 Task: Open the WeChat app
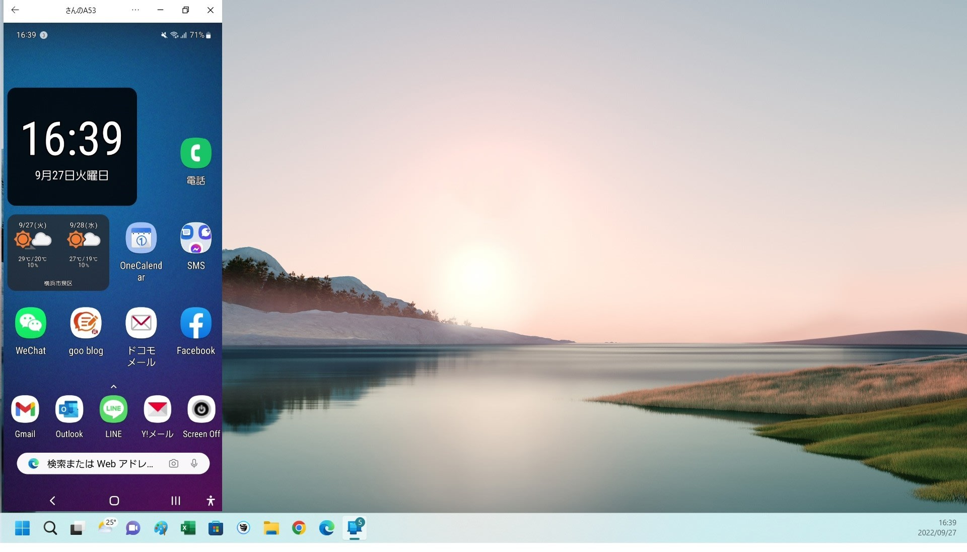tap(31, 323)
